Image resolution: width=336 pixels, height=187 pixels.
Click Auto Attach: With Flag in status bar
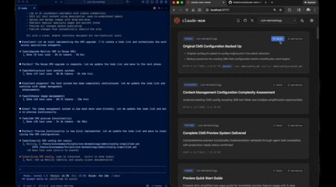62,186
